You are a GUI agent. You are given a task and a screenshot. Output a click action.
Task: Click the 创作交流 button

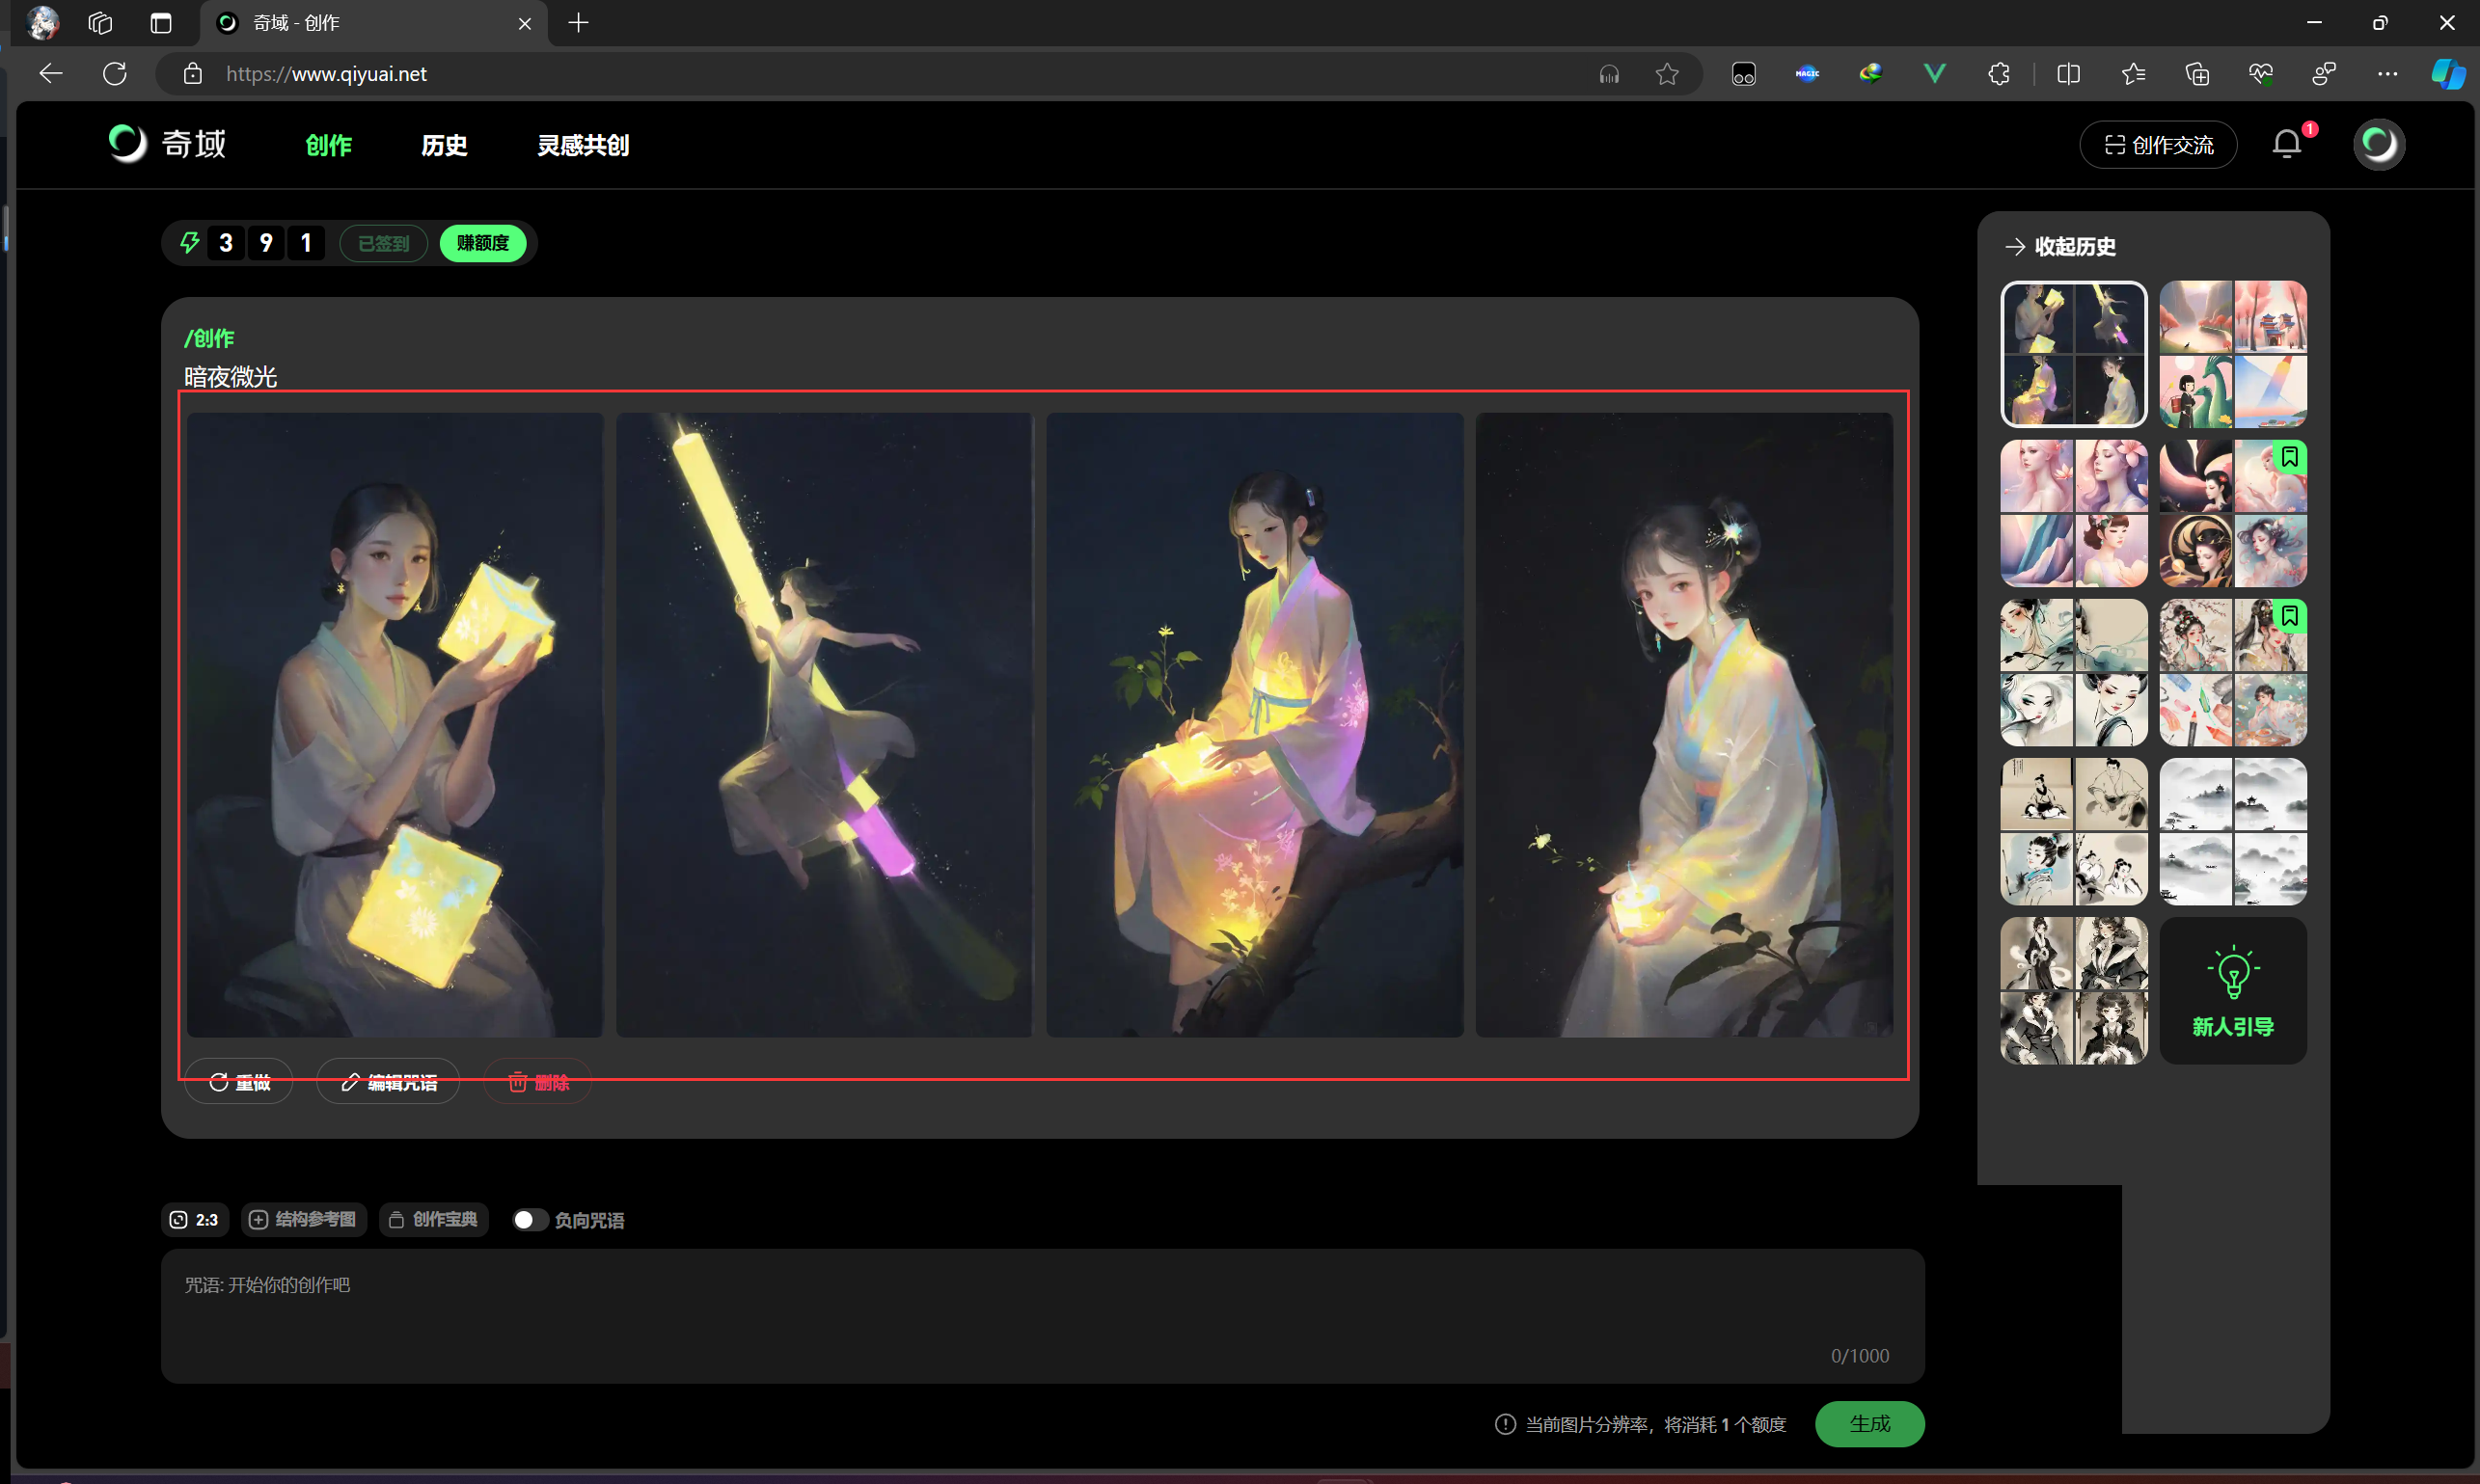point(2158,145)
